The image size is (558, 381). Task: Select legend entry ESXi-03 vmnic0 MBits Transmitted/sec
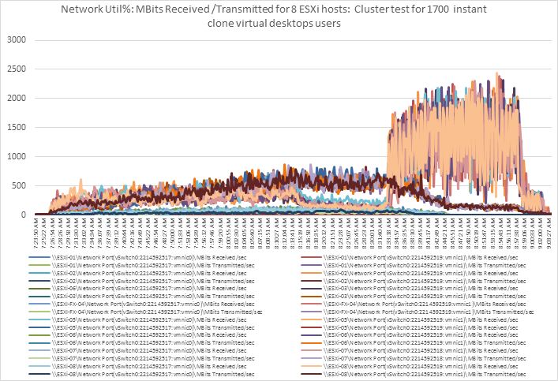[141, 296]
